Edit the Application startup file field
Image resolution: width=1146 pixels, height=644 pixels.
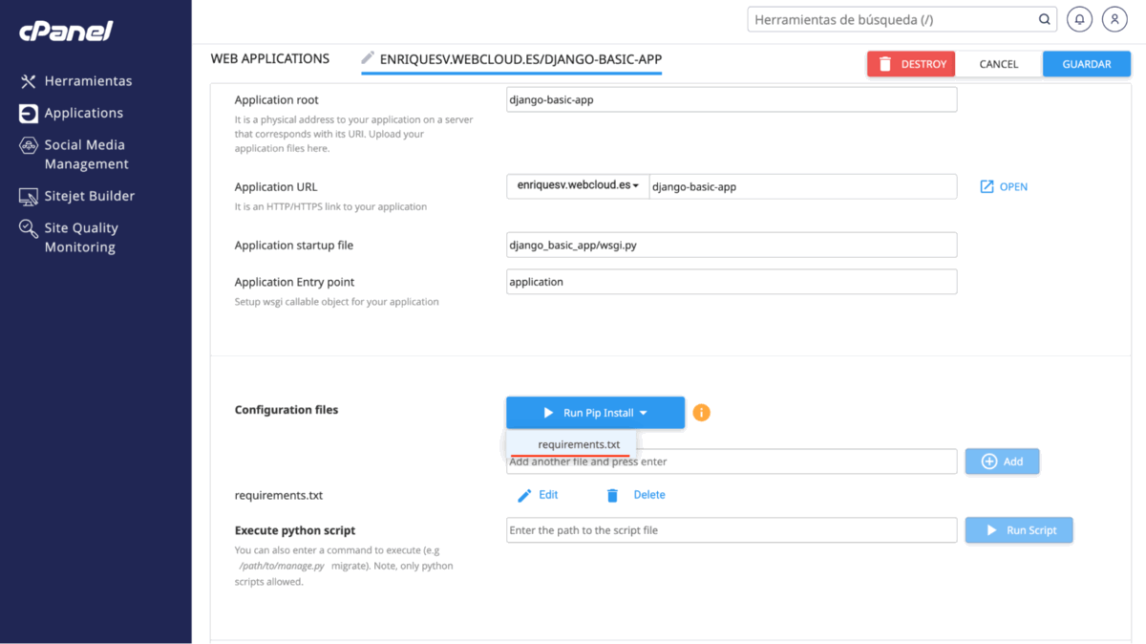pyautogui.click(x=732, y=245)
